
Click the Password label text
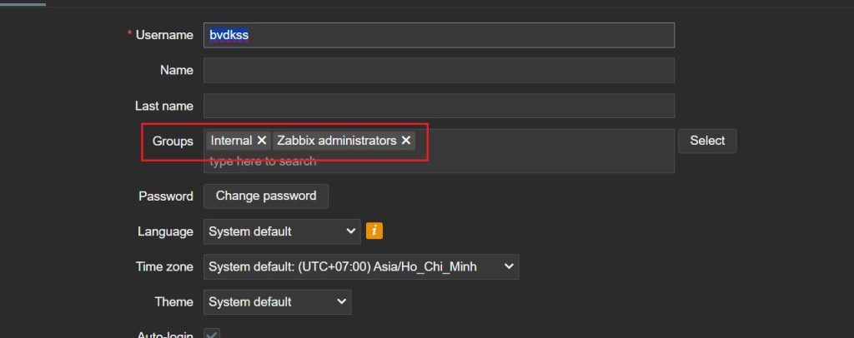(166, 196)
